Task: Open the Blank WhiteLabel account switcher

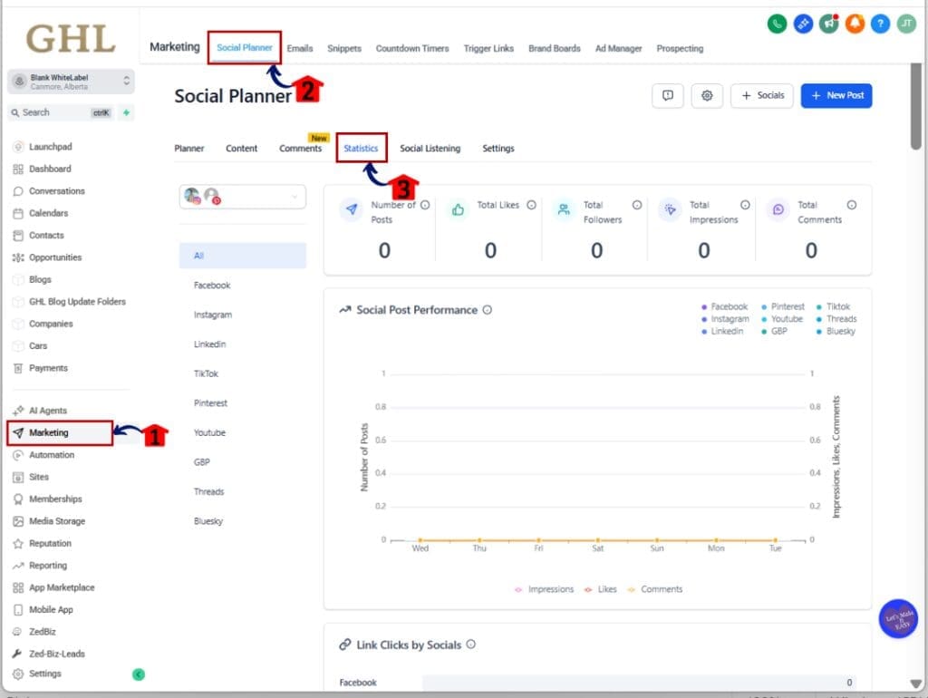Action: 72,82
